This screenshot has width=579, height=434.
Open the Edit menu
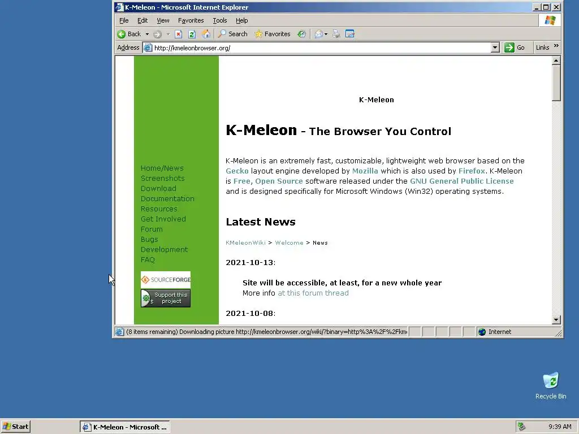tap(142, 20)
